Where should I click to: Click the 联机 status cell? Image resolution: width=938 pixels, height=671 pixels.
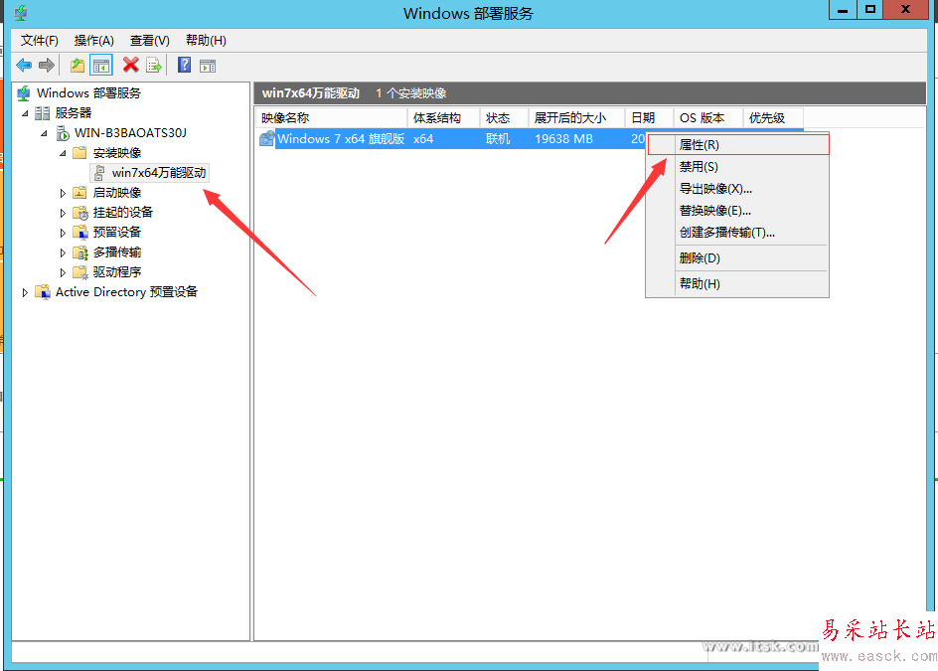tap(498, 139)
